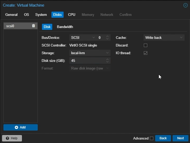Open the Cache mode dropdown
Image resolution: width=190 pixels, height=143 pixels.
[164, 38]
